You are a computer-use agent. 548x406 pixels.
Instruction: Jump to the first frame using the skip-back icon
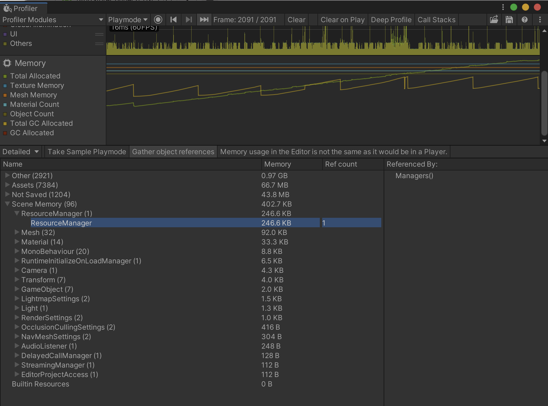(174, 20)
